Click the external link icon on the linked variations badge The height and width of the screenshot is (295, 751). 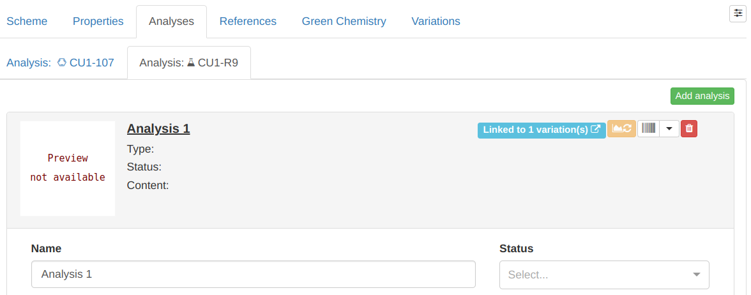(x=595, y=130)
